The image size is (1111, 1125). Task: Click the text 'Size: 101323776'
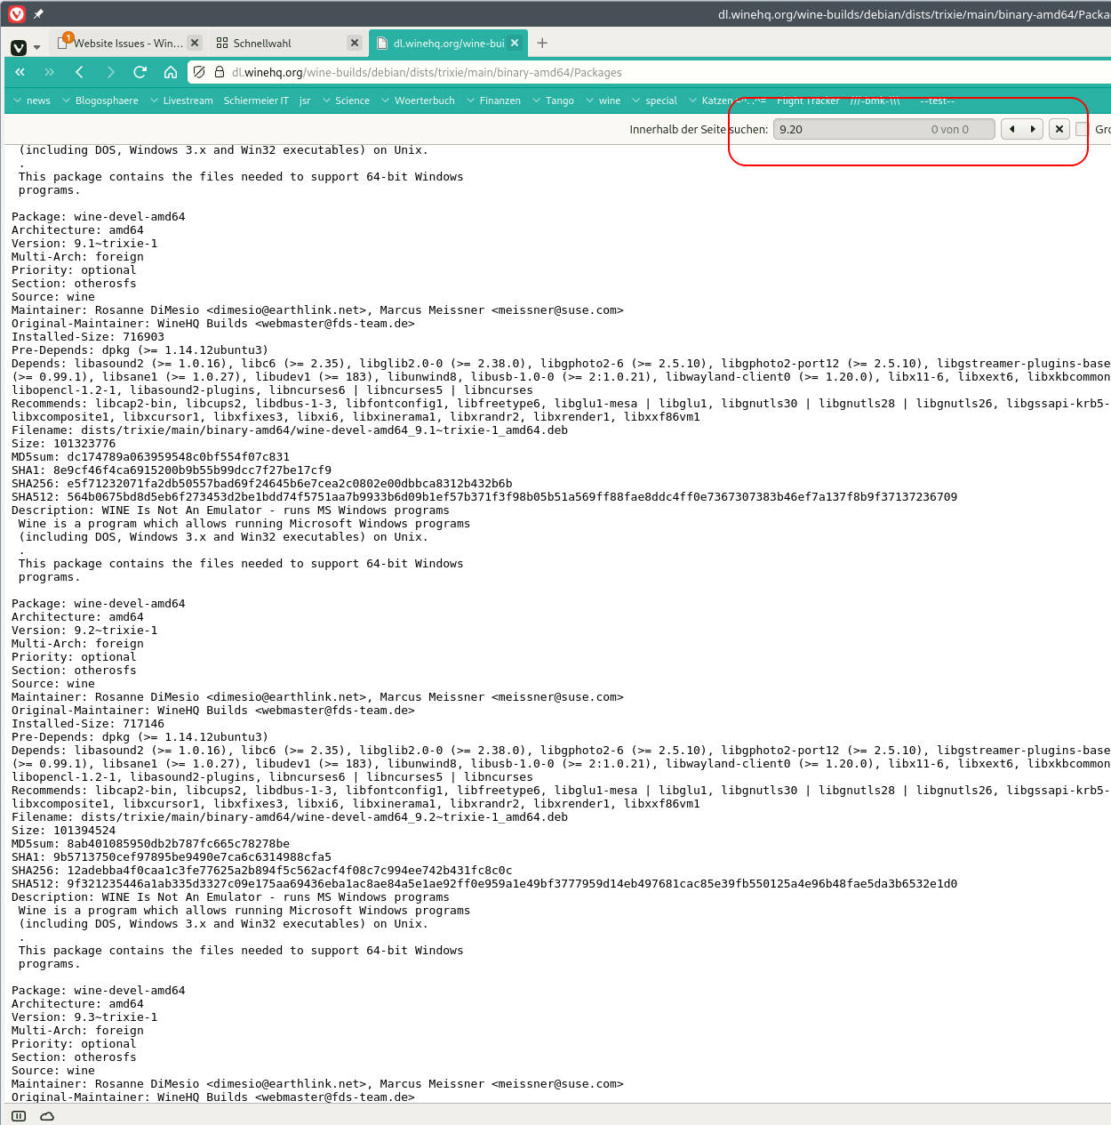click(x=64, y=444)
